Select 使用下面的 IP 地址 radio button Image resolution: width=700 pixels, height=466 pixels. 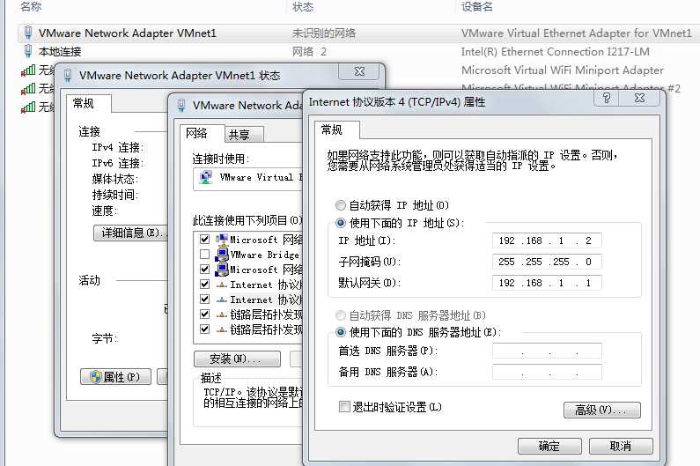341,223
